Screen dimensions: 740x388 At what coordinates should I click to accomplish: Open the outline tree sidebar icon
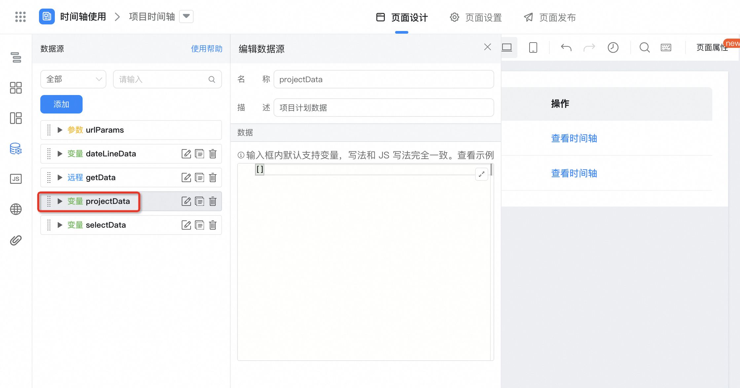pos(16,57)
